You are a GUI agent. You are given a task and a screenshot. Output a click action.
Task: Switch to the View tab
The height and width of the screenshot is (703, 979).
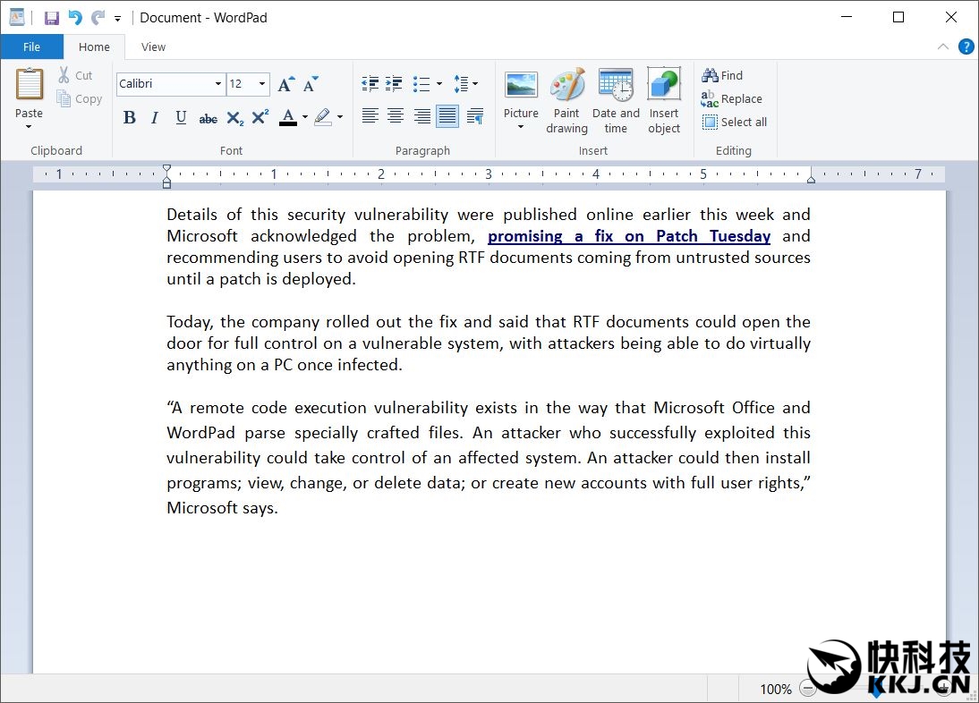(153, 47)
